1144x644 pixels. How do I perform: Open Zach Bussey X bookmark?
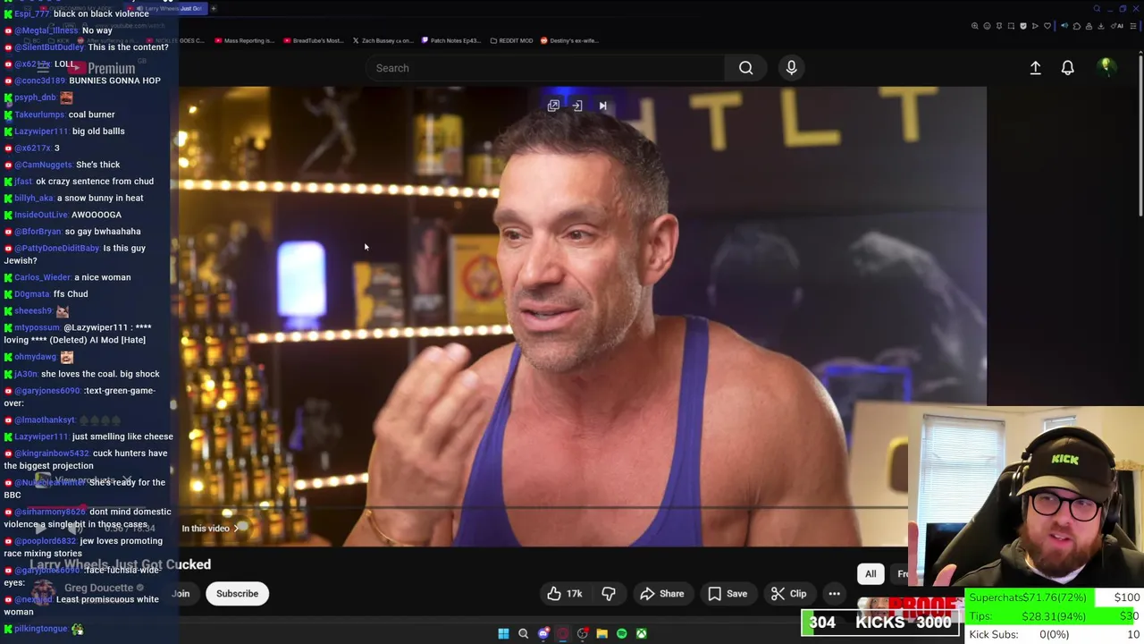coord(382,40)
